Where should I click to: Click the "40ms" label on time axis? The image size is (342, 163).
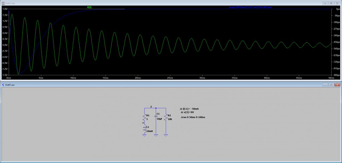pyautogui.click(x=267, y=78)
